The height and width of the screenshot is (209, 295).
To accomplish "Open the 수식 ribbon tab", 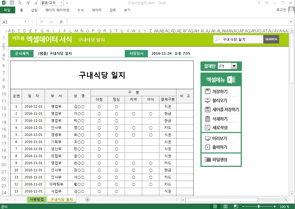I will tap(80, 10).
